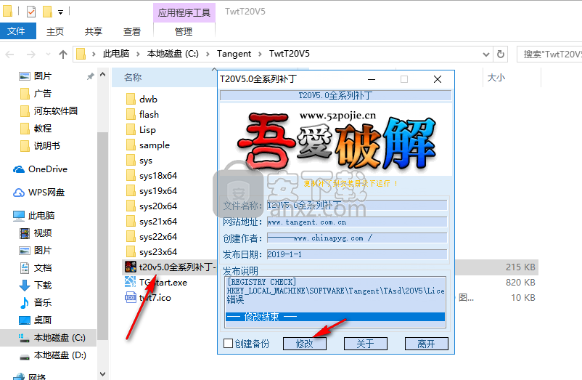Open the 管理 ribbon tab

(184, 31)
